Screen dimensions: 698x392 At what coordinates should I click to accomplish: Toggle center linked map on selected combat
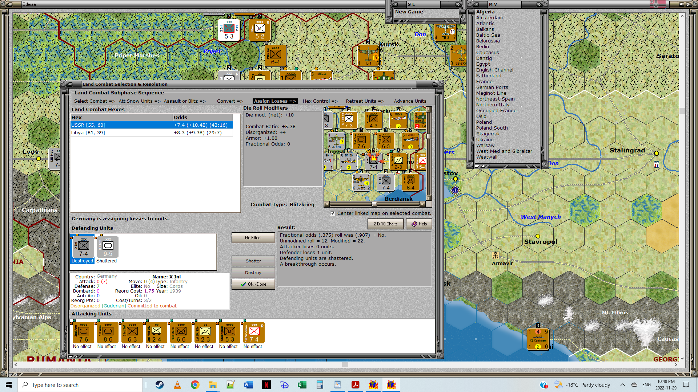pos(333,213)
